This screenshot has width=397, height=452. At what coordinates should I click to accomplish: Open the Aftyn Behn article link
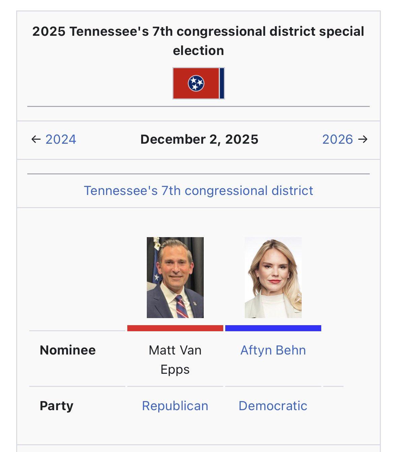click(x=273, y=350)
